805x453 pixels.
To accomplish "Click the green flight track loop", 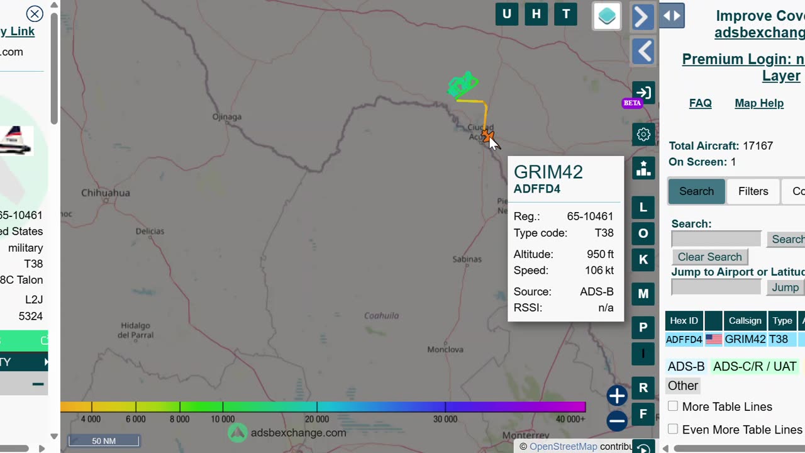I will 463,85.
